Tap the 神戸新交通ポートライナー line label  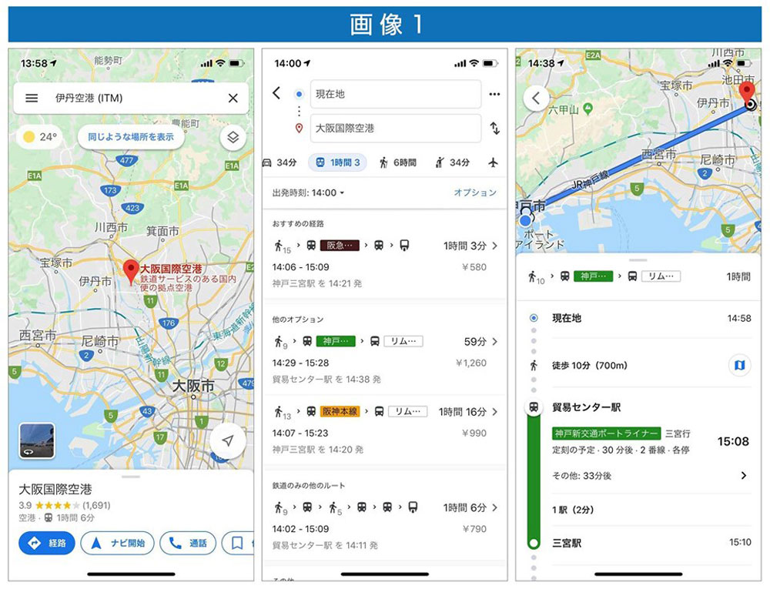click(x=607, y=433)
